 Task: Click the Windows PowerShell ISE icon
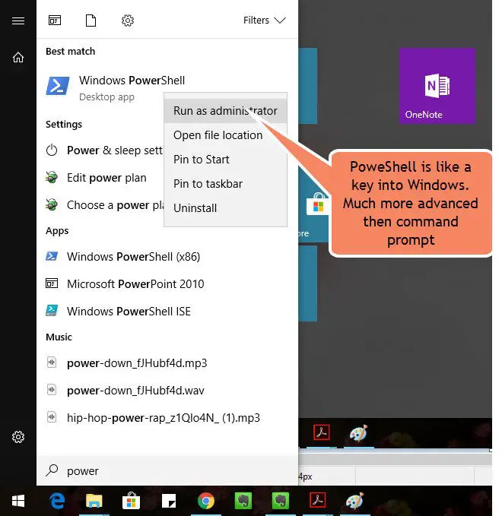pyautogui.click(x=52, y=311)
